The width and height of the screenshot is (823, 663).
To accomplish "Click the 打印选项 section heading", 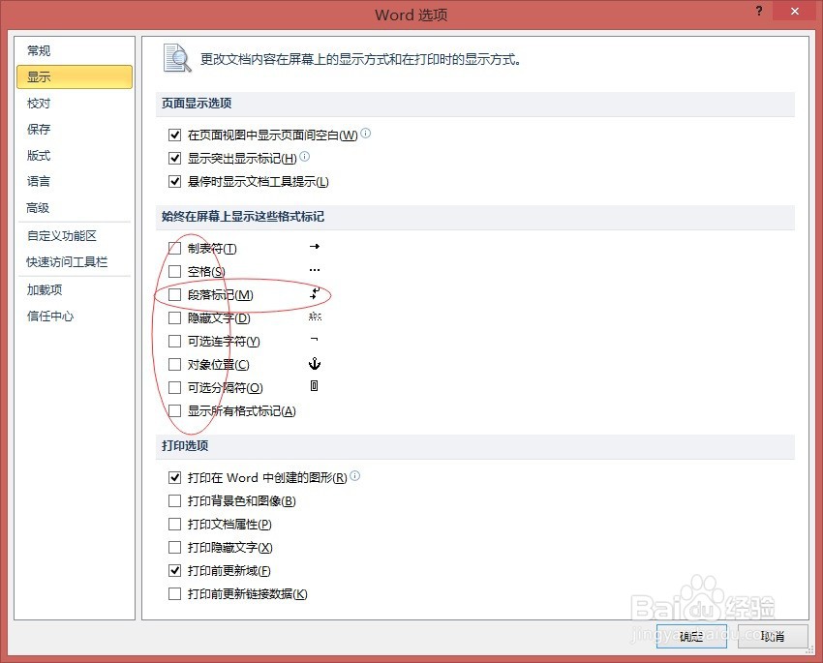I will (x=185, y=445).
